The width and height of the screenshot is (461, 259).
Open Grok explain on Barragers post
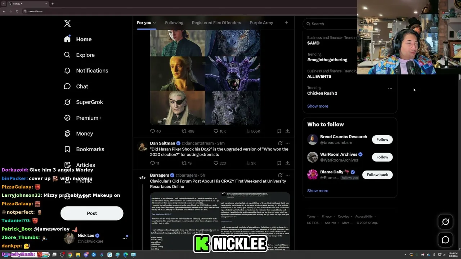280,175
